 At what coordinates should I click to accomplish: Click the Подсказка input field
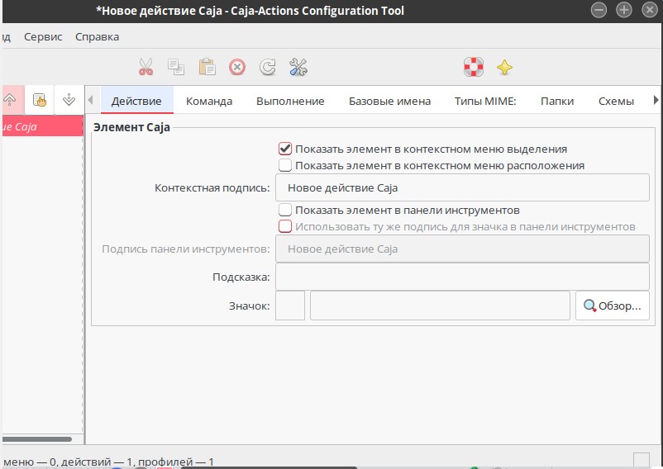click(x=463, y=277)
